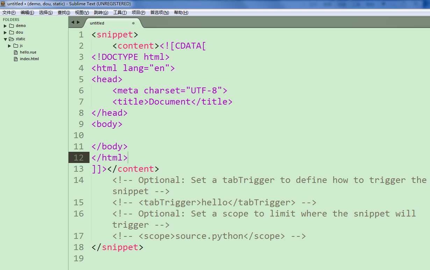Screen dimensions: 430x270
Task: Select the static folder name
Action: pos(21,39)
